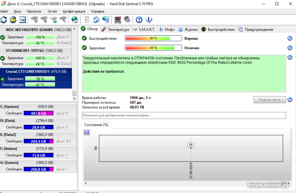Open the Конфигурация menu
296x193 pixels.
click(x=74, y=11)
